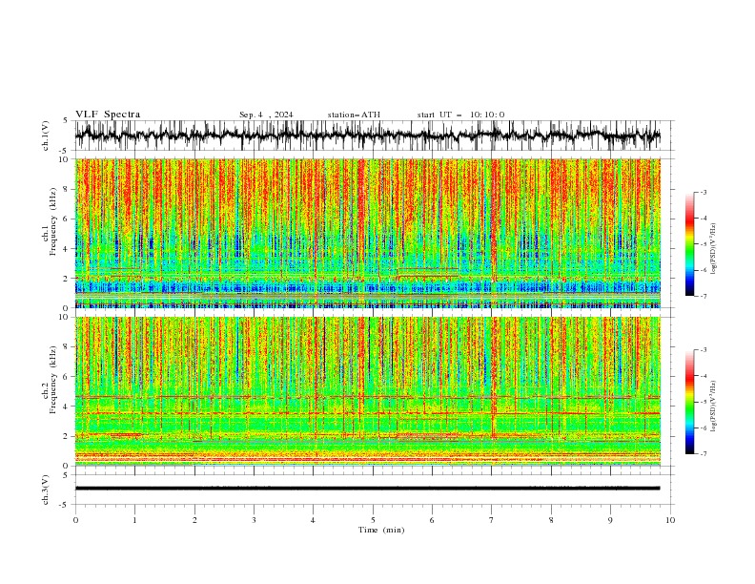
Task: Click the "VLF Spectra" plot title
Action: coord(108,115)
